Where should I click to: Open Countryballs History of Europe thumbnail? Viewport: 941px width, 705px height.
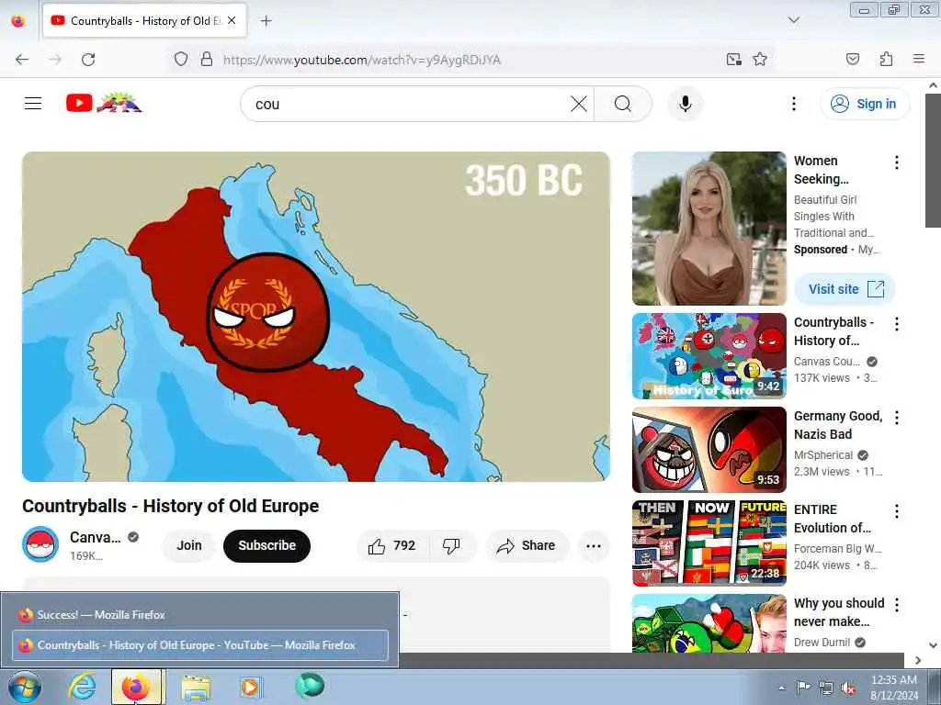pos(709,356)
